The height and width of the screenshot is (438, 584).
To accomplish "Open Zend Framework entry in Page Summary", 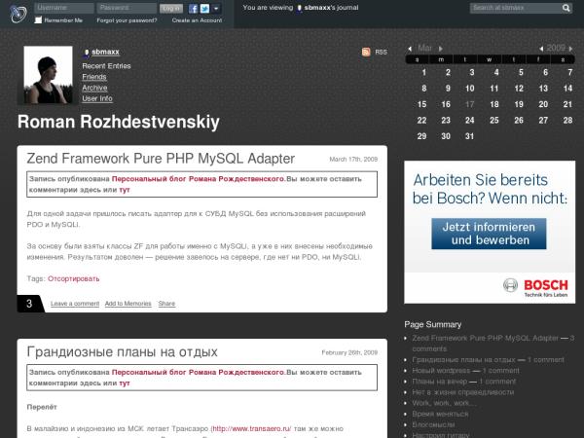I will coord(485,338).
